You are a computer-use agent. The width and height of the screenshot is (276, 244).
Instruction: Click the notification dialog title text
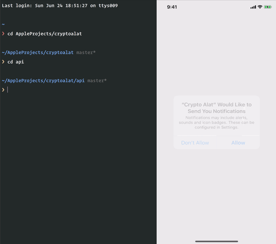[216, 108]
